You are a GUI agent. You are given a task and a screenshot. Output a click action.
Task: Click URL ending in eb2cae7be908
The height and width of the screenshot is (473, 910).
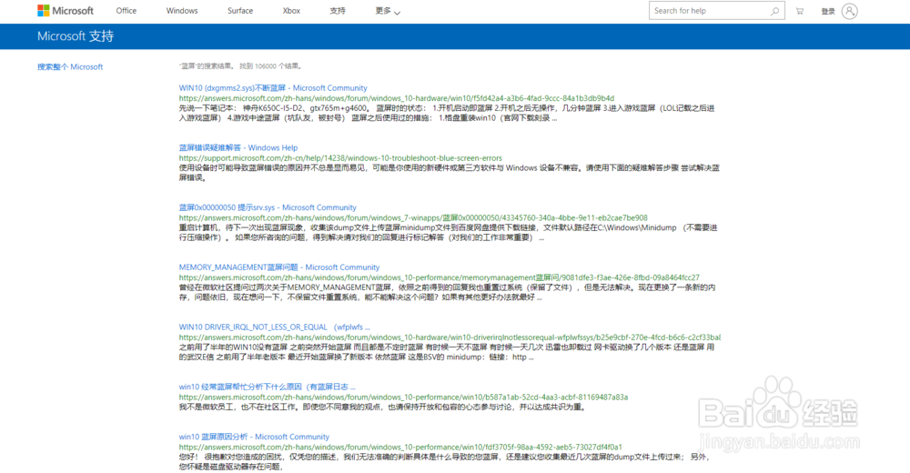pyautogui.click(x=413, y=217)
